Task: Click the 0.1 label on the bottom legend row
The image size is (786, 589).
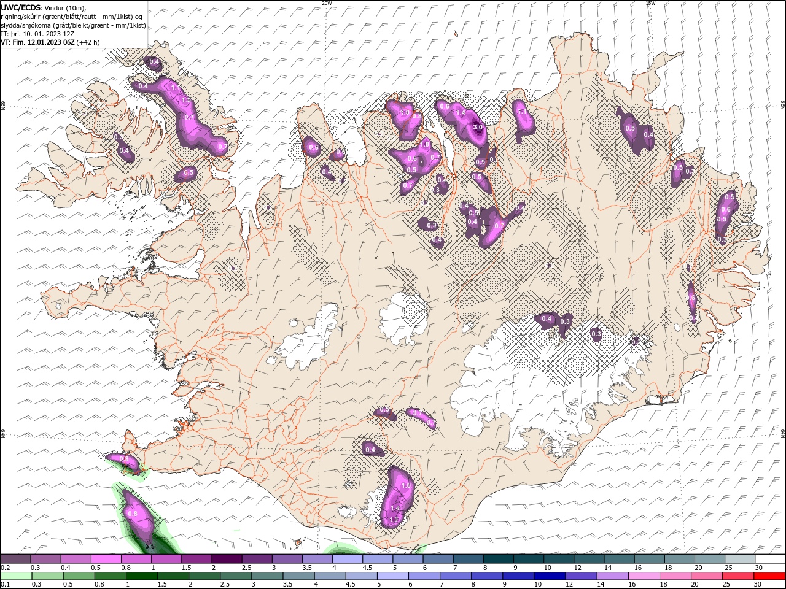Action: 5,585
